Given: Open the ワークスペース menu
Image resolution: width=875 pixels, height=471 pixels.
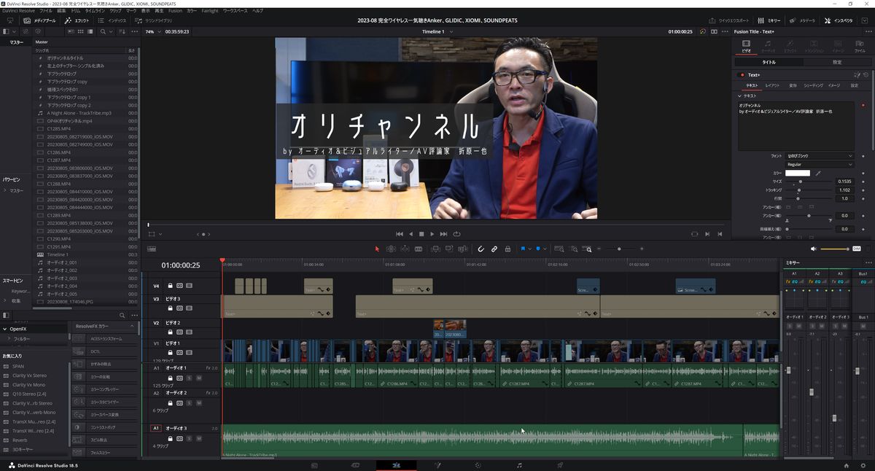Looking at the screenshot, I should coord(235,11).
